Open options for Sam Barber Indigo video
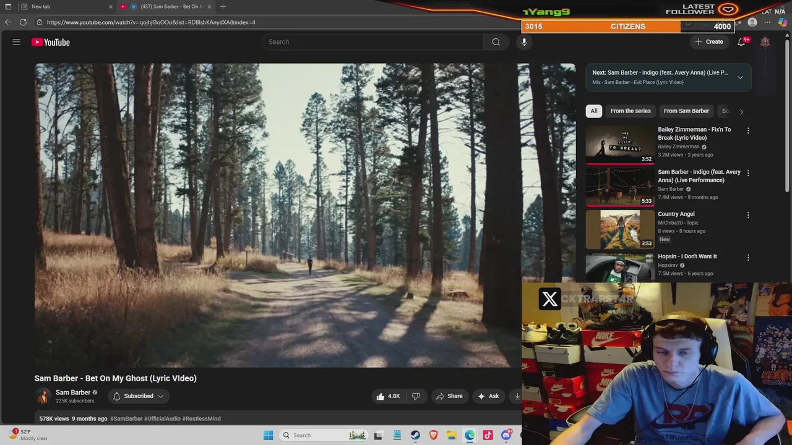The height and width of the screenshot is (445, 792). pos(748,173)
